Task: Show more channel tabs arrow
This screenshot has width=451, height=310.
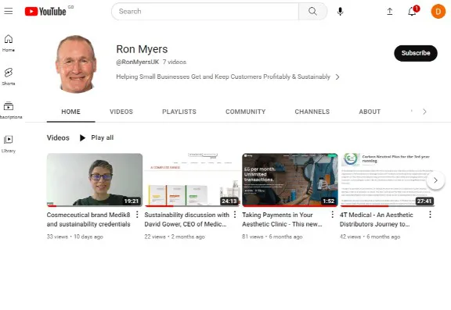Action: [x=424, y=112]
